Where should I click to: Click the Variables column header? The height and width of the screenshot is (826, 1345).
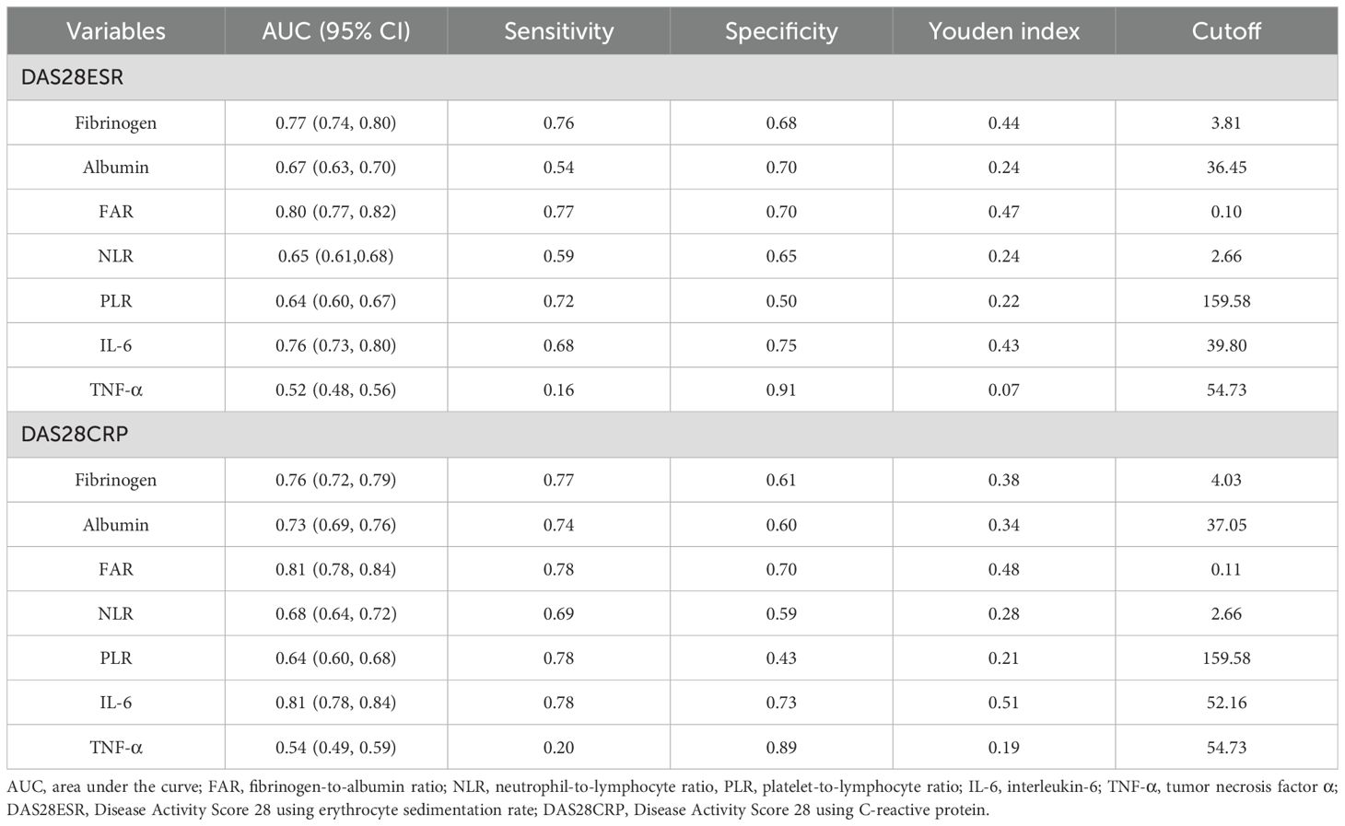pyautogui.click(x=116, y=31)
